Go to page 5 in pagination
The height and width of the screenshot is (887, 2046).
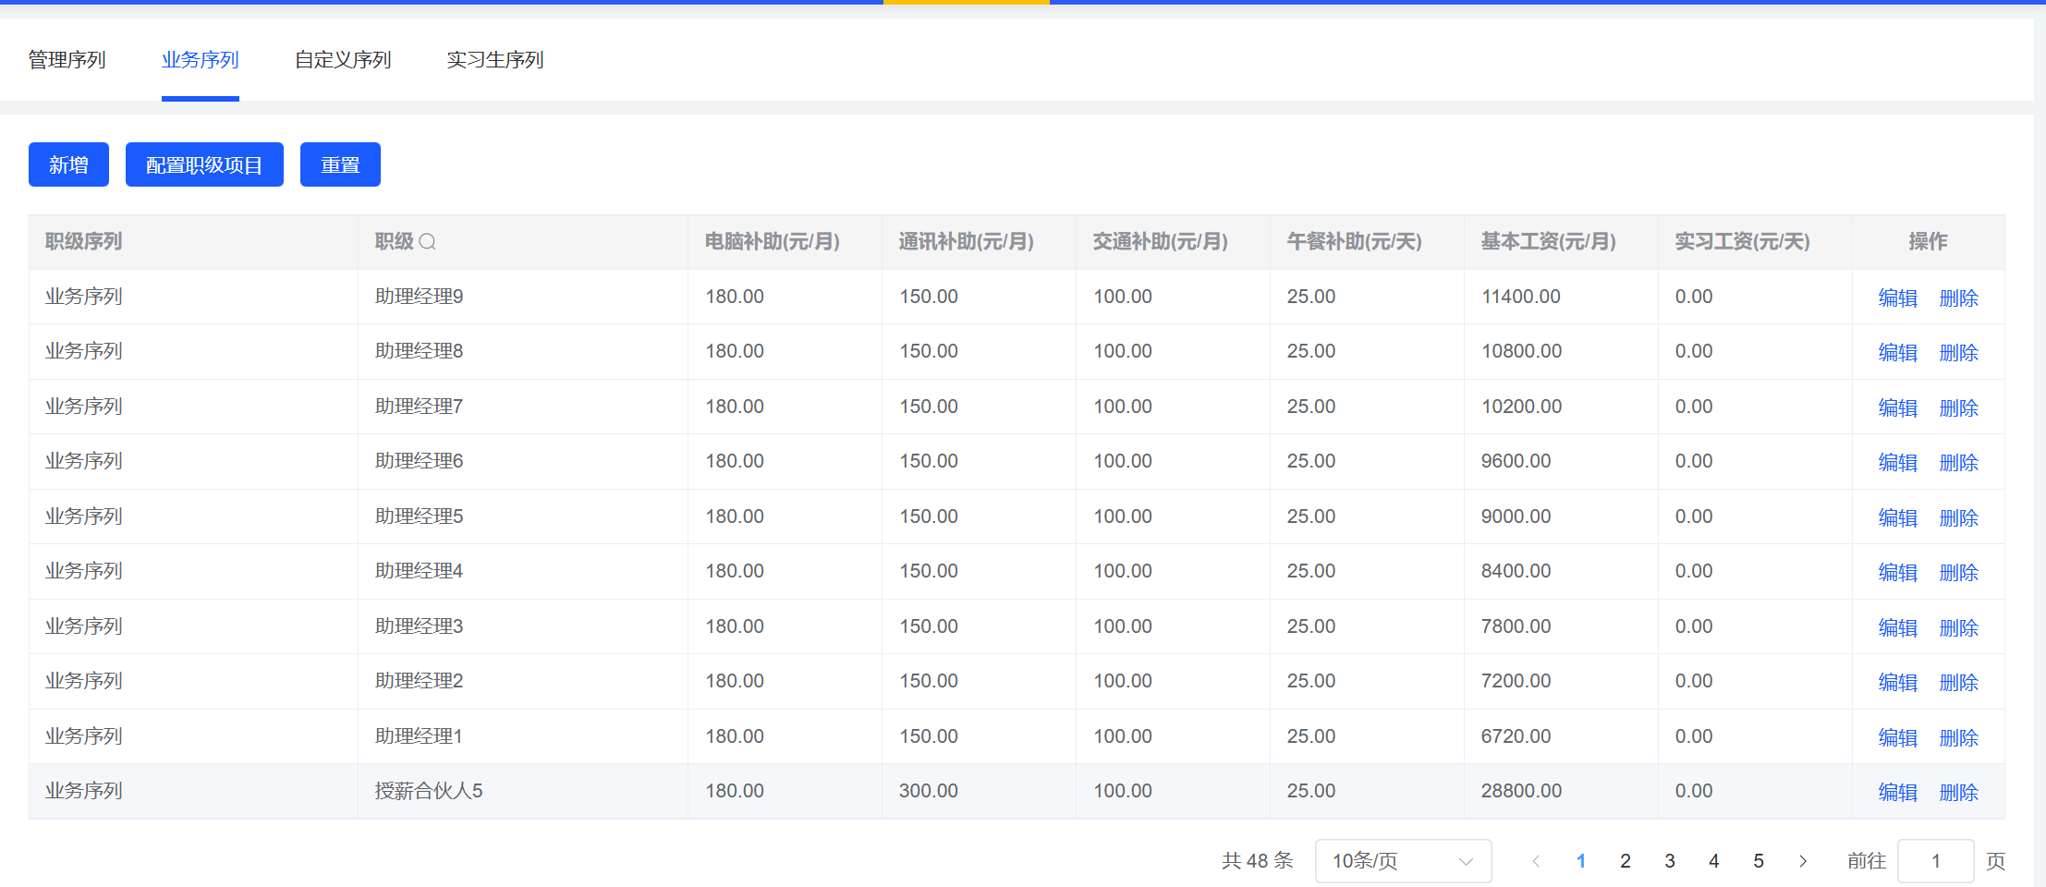tap(1758, 861)
